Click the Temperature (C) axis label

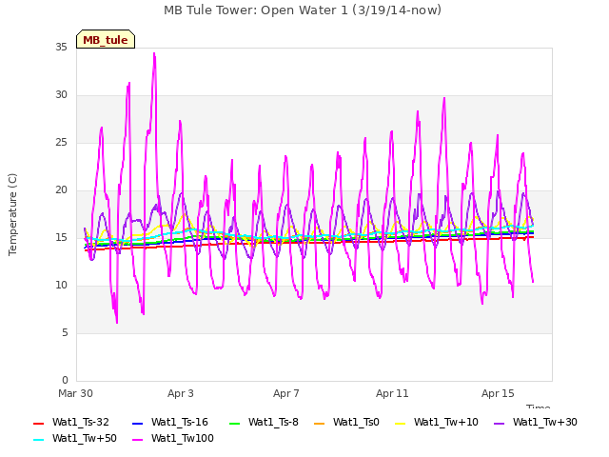[12, 214]
